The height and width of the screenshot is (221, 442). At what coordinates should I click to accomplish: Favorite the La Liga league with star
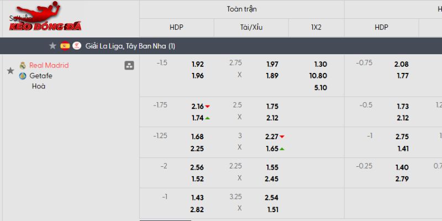pyautogui.click(x=52, y=46)
